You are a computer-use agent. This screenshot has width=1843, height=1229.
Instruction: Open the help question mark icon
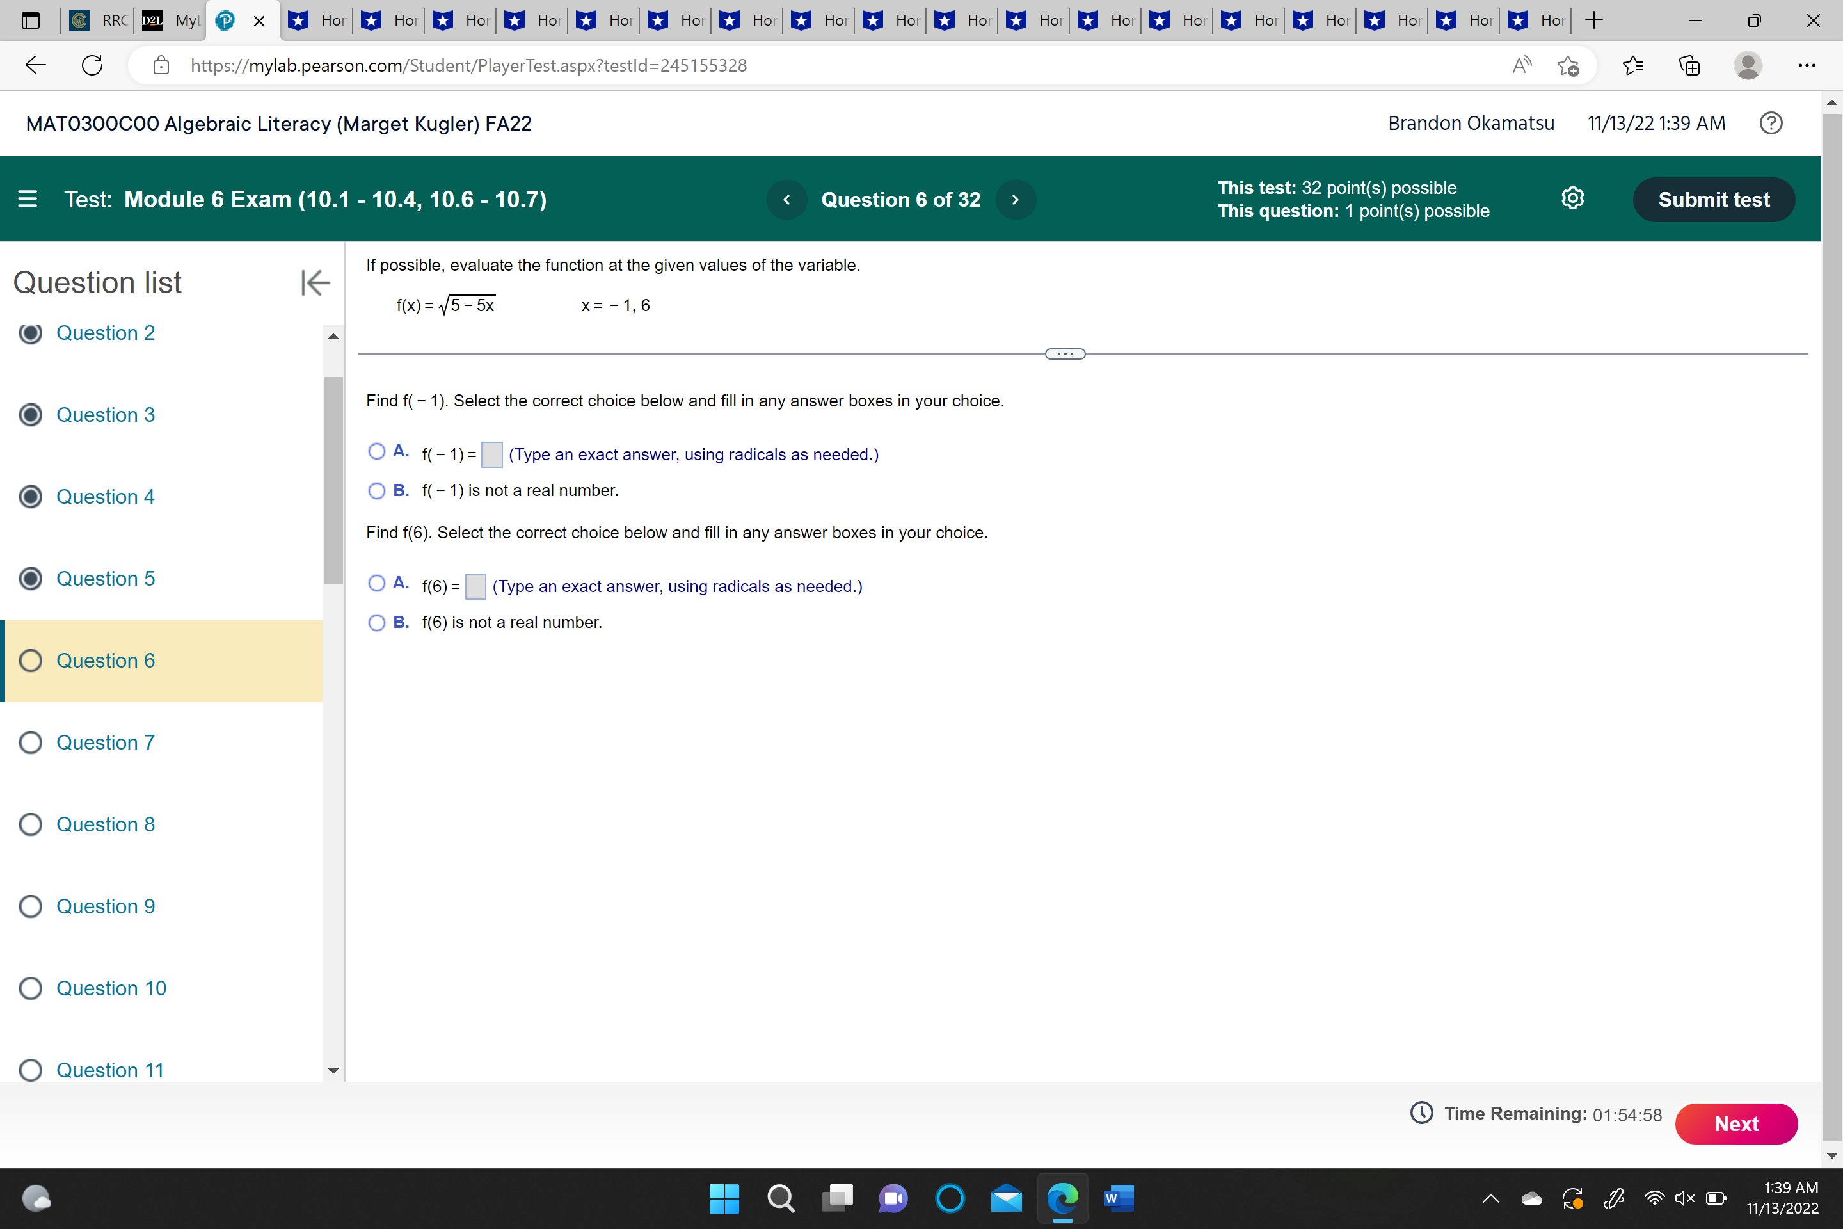click(x=1771, y=123)
